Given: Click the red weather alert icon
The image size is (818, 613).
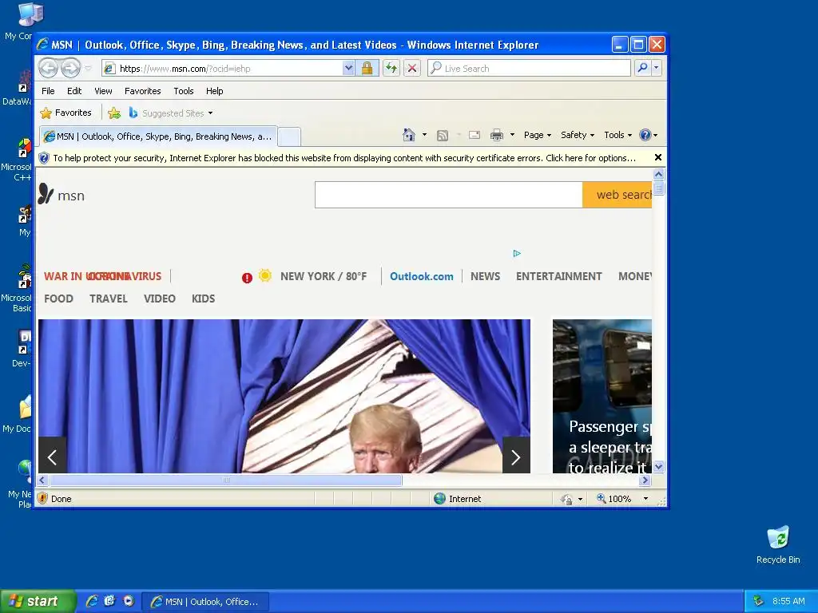Looking at the screenshot, I should click(247, 278).
